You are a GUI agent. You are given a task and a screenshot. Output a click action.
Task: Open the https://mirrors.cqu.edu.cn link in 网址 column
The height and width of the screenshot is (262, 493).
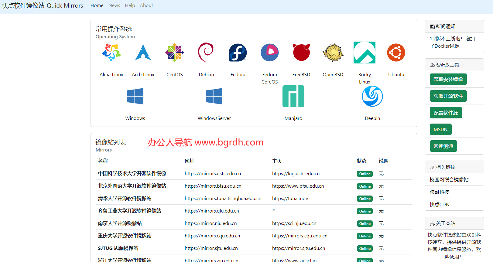(212, 236)
